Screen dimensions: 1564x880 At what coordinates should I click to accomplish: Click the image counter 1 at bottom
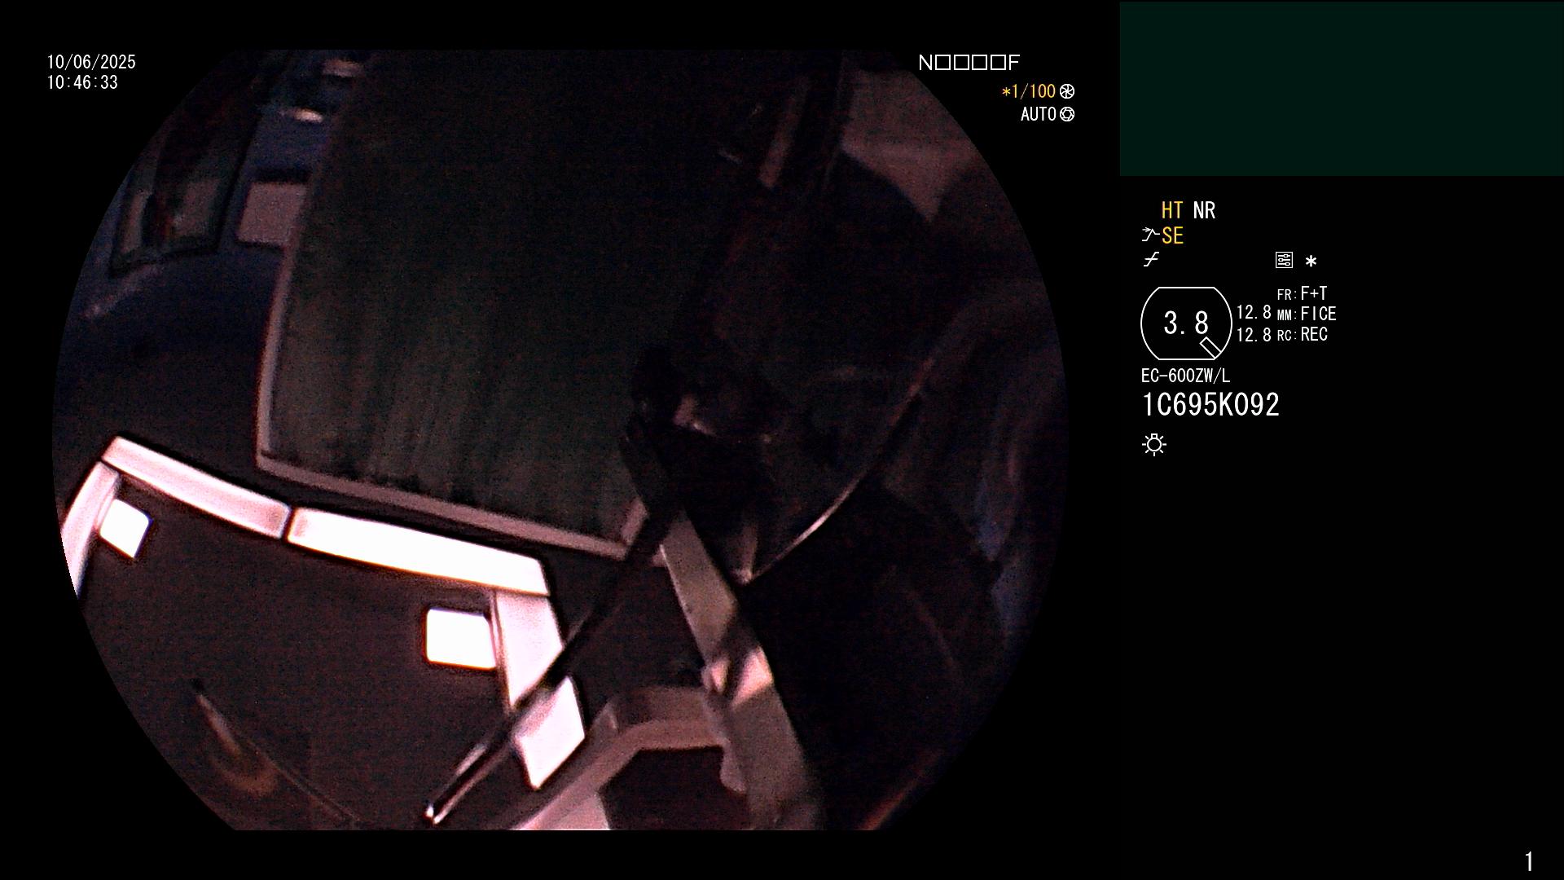[1529, 861]
